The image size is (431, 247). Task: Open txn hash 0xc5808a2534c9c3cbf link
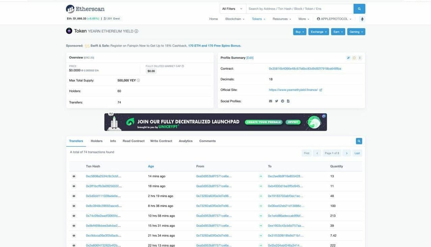[x=103, y=176]
